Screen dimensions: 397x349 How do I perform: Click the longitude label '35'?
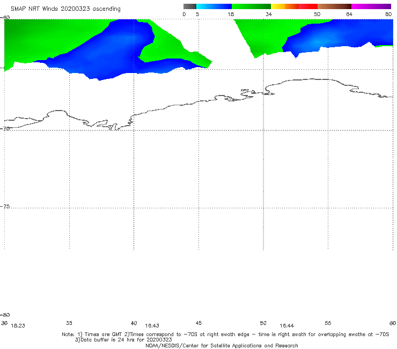pos(69,323)
